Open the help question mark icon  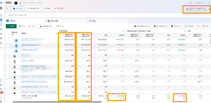click(x=1, y=81)
